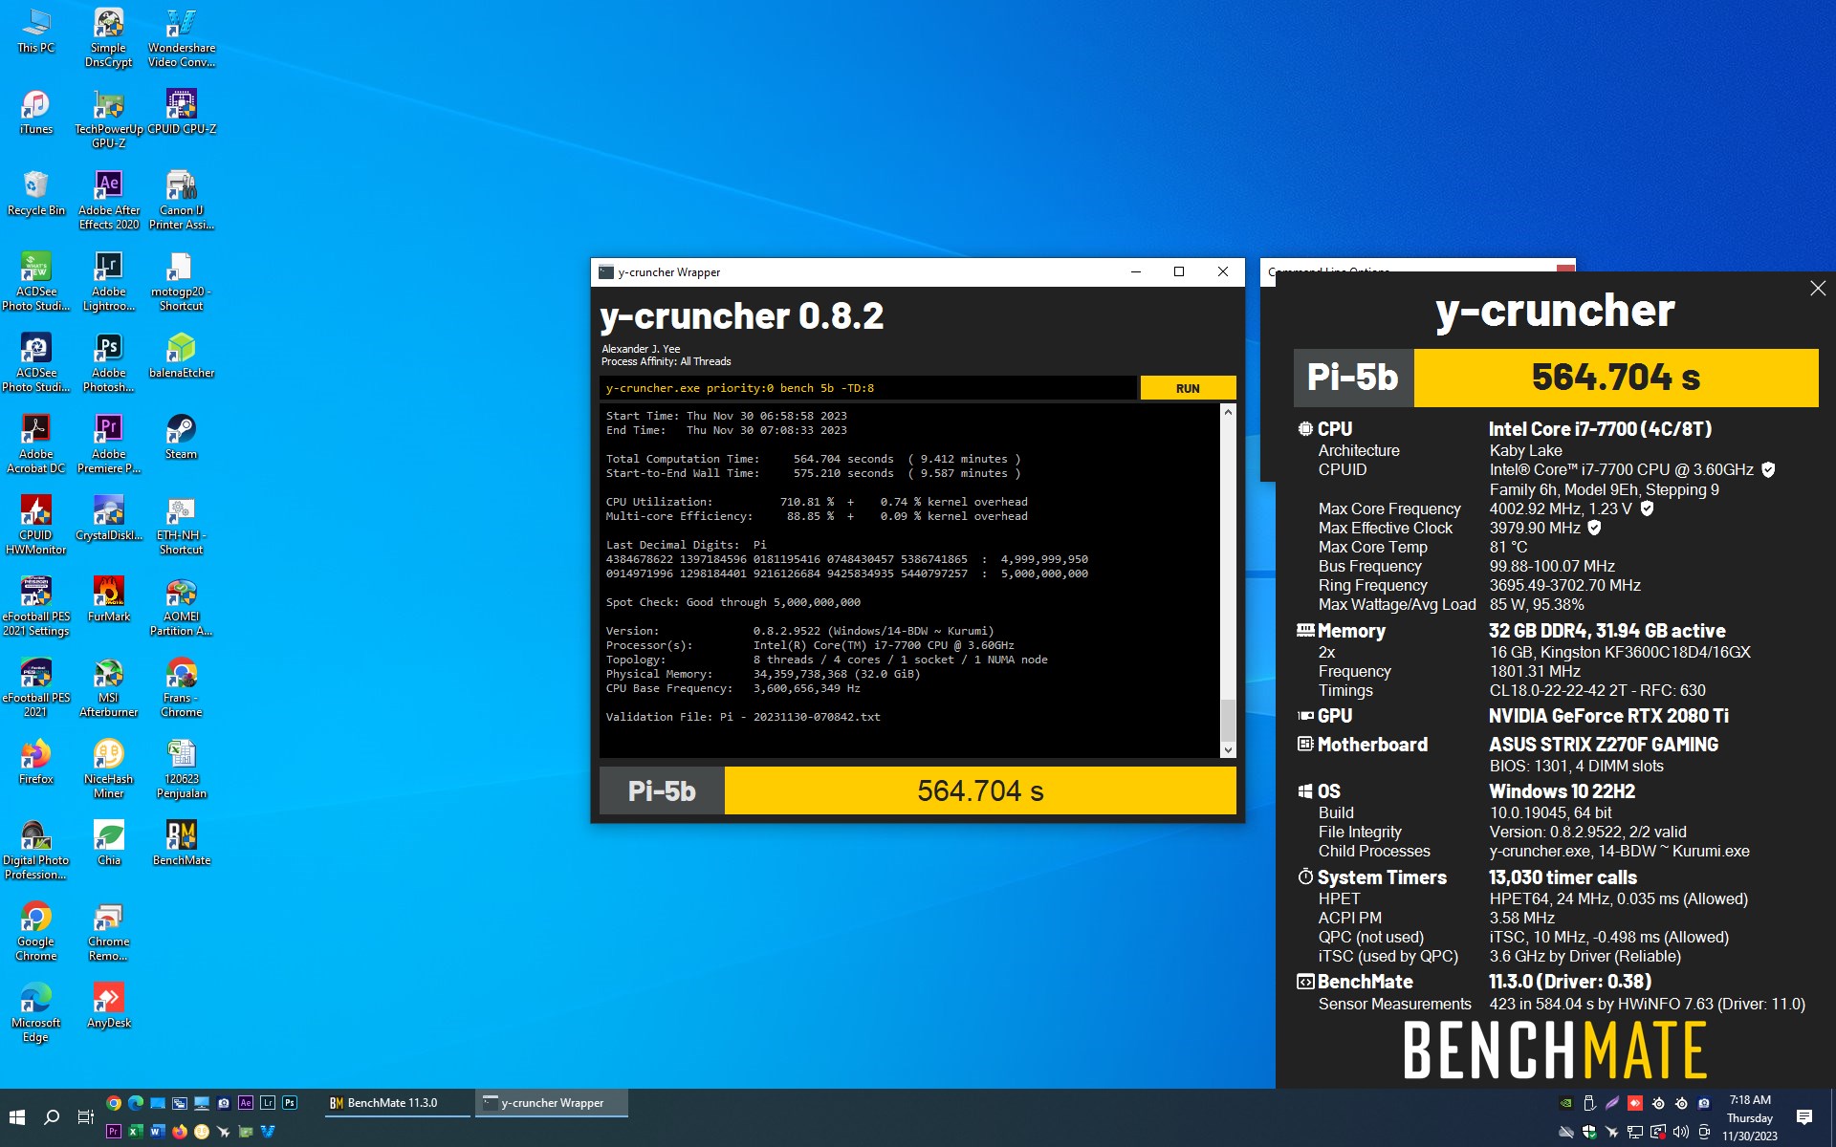
Task: Click the System Timers stopwatch icon
Action: [x=1305, y=876]
